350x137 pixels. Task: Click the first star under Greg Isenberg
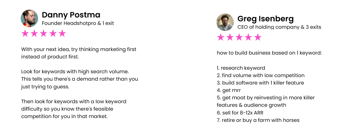pos(221,37)
